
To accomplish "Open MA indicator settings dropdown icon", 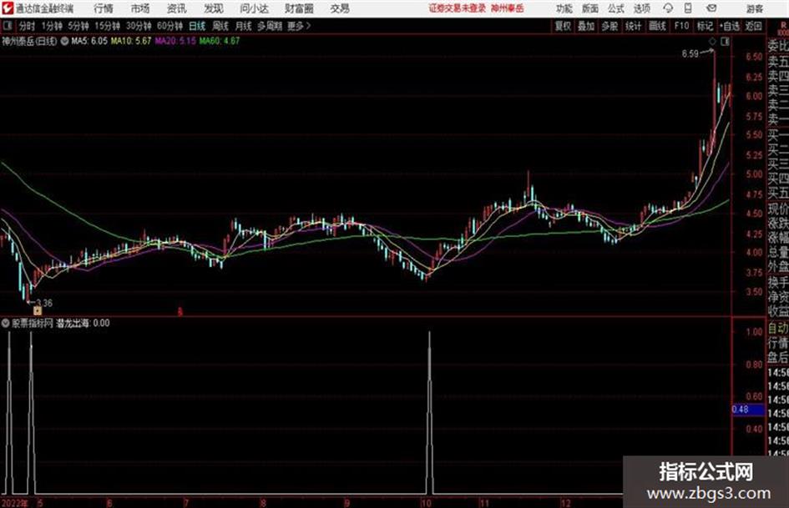I will click(x=64, y=41).
